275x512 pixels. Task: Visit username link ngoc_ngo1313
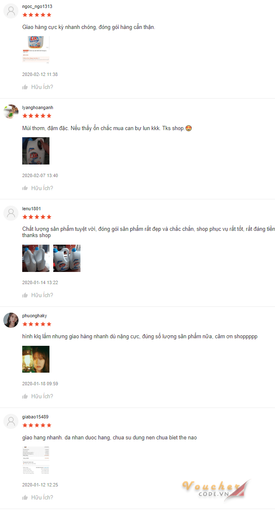37,7
